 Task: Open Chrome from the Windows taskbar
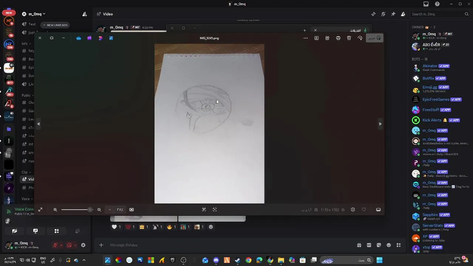coord(249,260)
